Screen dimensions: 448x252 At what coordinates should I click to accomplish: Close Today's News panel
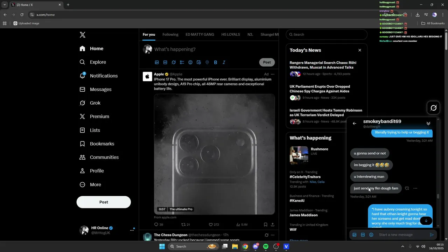(x=359, y=50)
